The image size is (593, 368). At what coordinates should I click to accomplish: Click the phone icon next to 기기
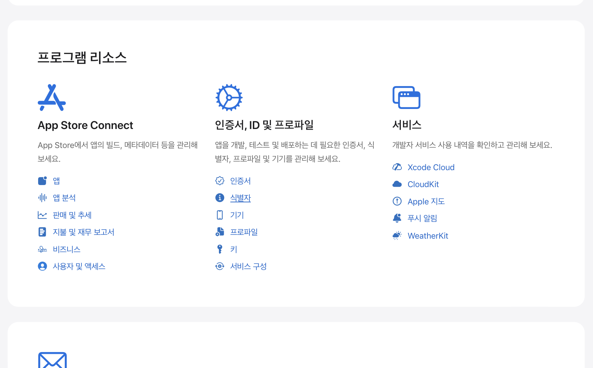coord(220,215)
